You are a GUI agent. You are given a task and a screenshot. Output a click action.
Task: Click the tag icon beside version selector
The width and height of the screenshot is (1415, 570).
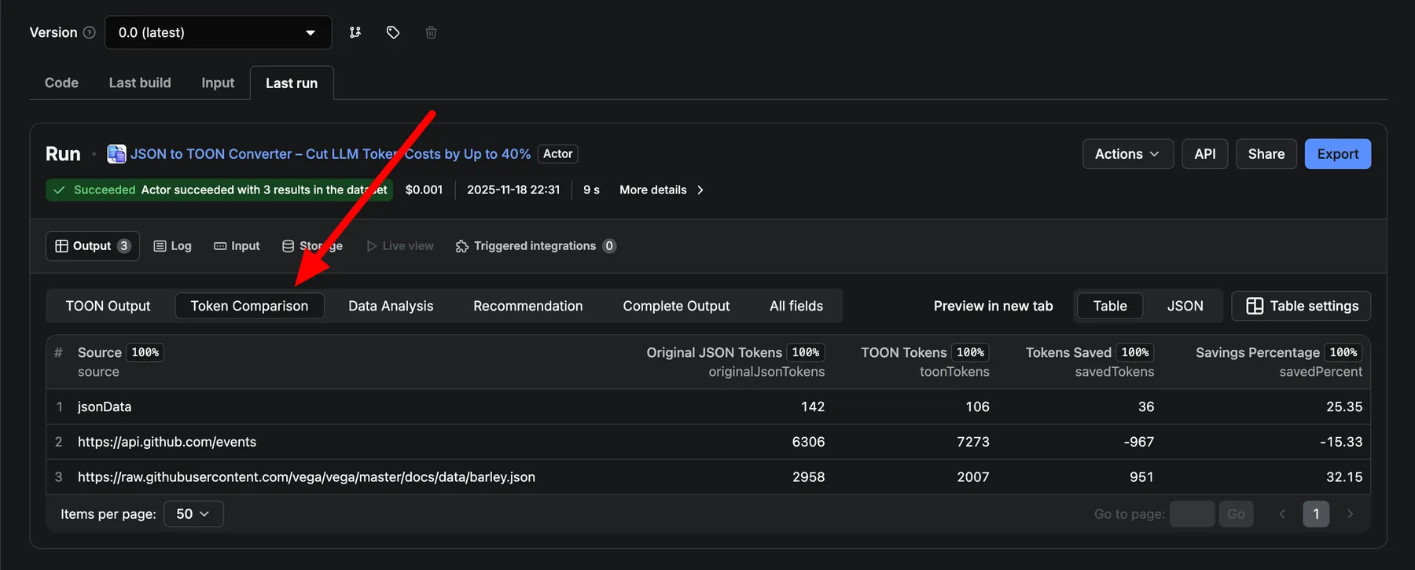point(393,32)
